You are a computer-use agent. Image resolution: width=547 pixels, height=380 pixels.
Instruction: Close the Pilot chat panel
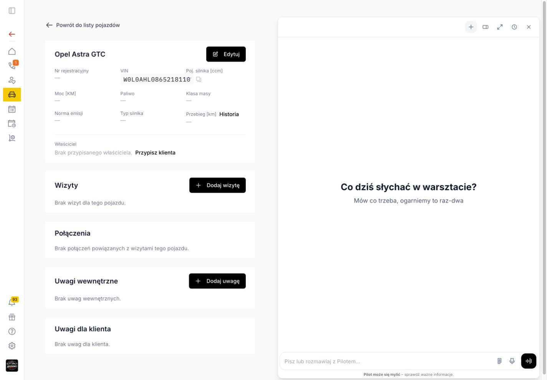click(529, 27)
